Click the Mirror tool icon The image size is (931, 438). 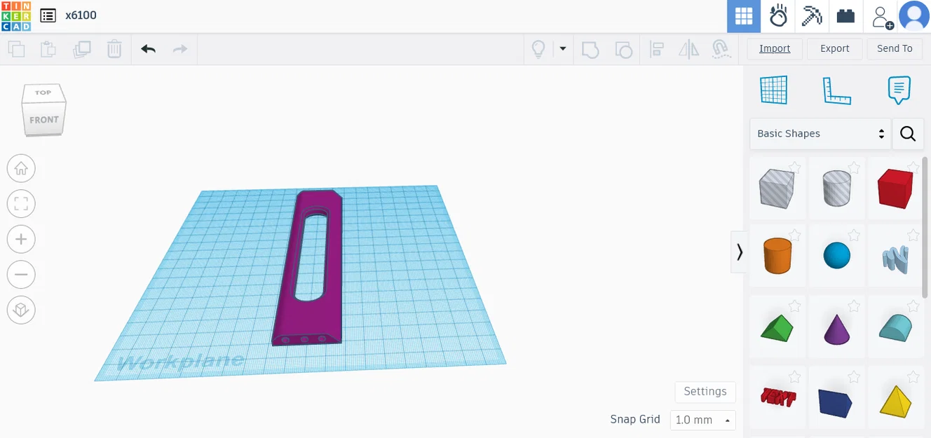pos(689,49)
